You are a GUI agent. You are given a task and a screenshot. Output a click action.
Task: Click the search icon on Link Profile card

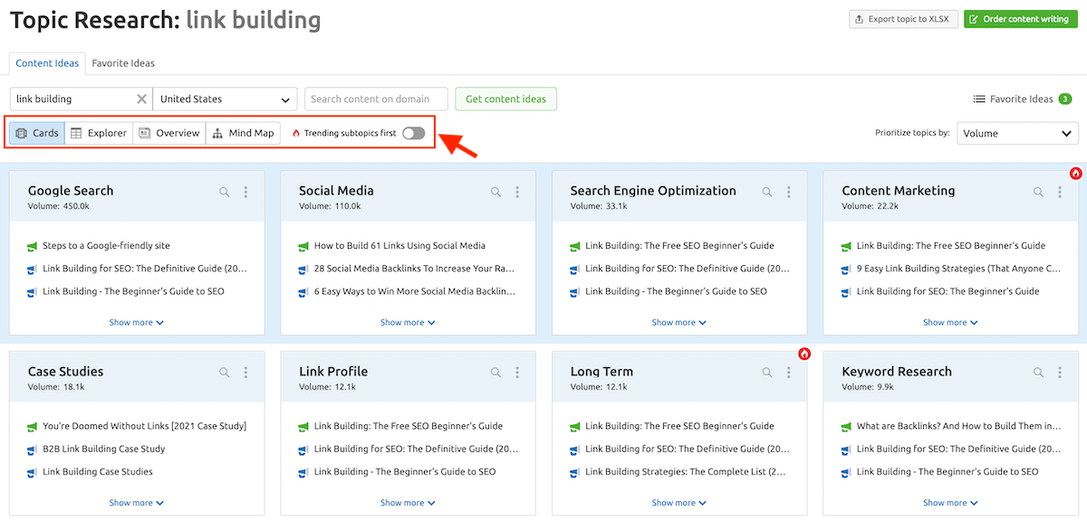point(495,373)
